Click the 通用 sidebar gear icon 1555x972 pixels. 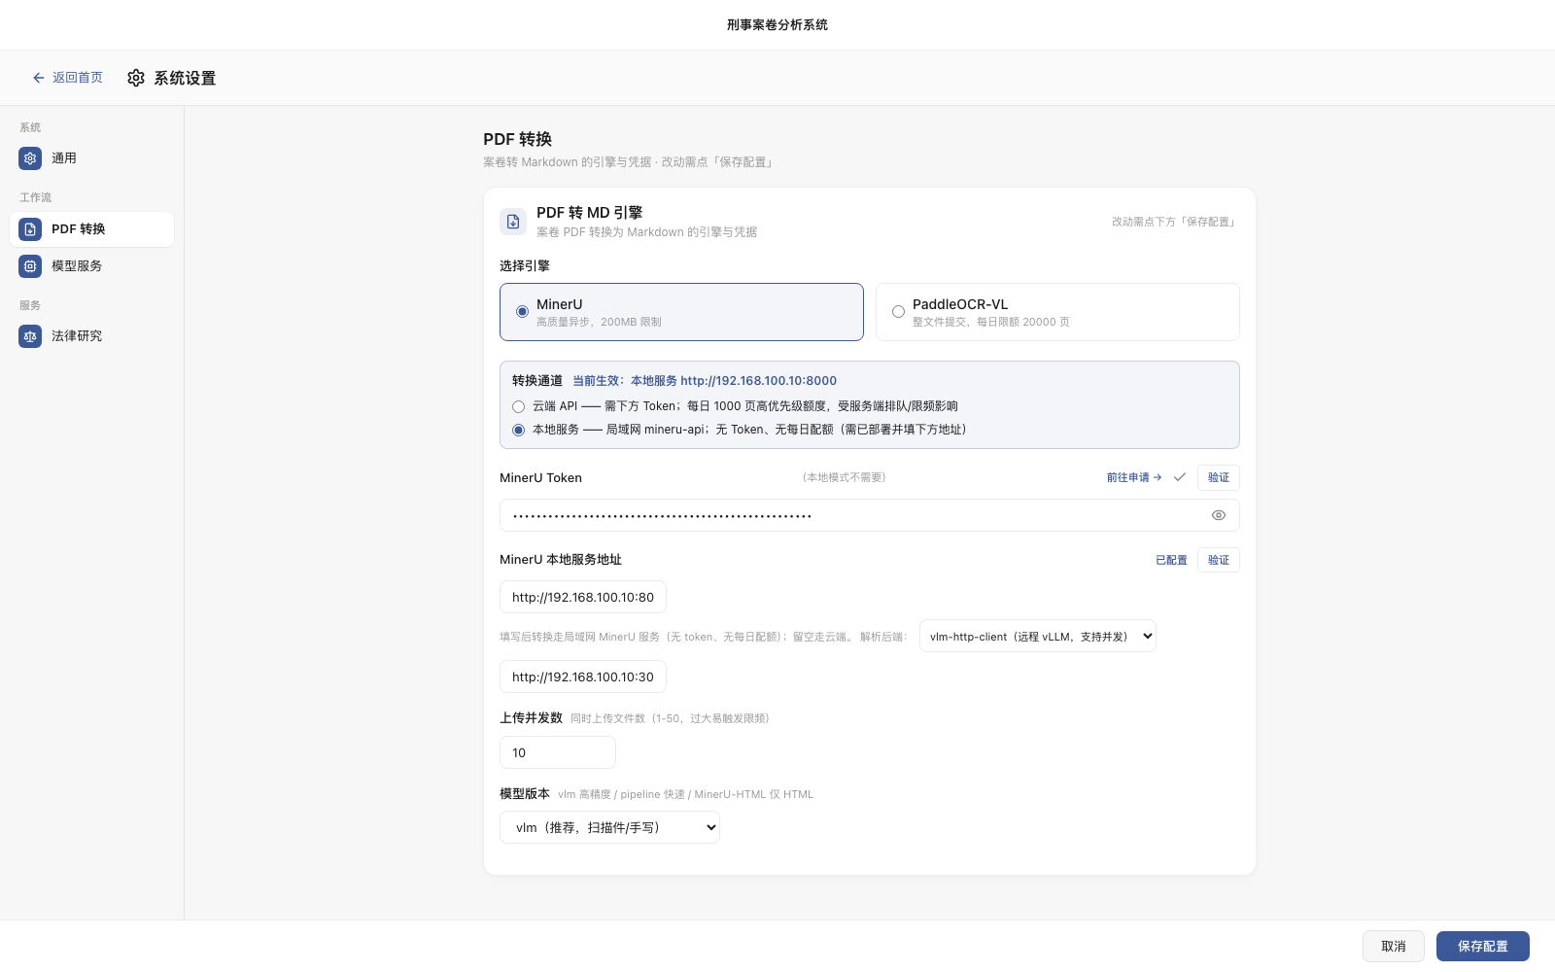point(30,157)
